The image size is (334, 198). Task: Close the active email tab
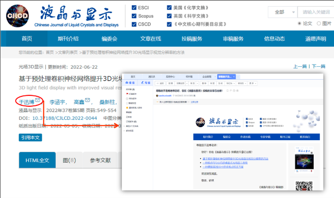[234, 77]
